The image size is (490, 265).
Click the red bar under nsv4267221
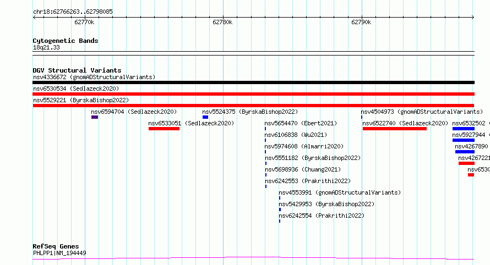tap(466, 163)
